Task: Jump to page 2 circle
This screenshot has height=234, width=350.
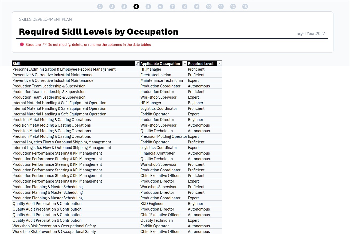Action: tap(112, 7)
